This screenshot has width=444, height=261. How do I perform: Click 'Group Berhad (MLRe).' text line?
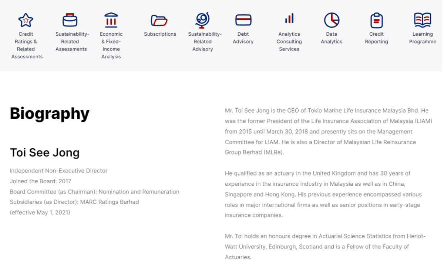pos(255,152)
